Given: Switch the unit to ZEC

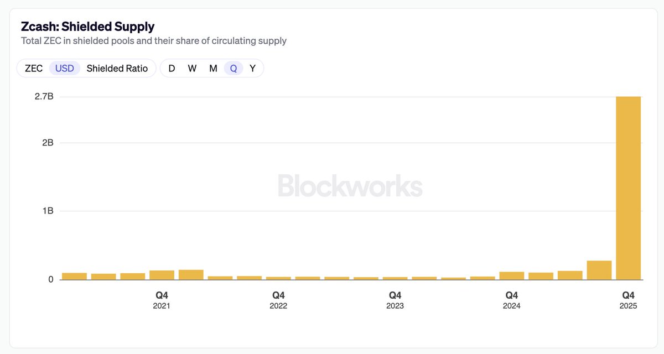Looking at the screenshot, I should tap(34, 69).
